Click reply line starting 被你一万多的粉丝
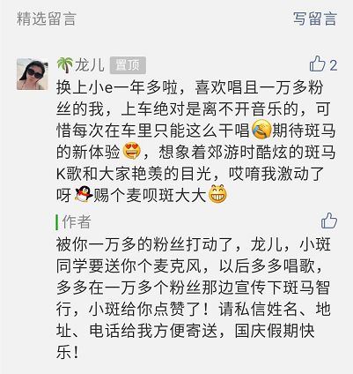Image resolution: width=353 pixels, height=374 pixels. pyautogui.click(x=194, y=244)
